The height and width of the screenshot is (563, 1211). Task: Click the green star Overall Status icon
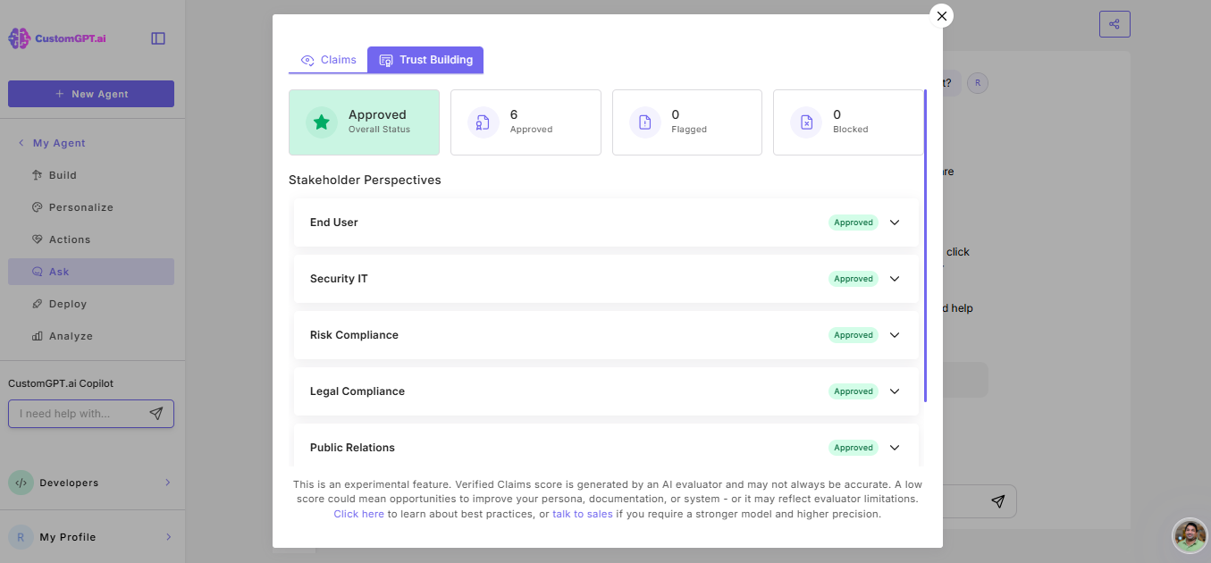pos(321,122)
